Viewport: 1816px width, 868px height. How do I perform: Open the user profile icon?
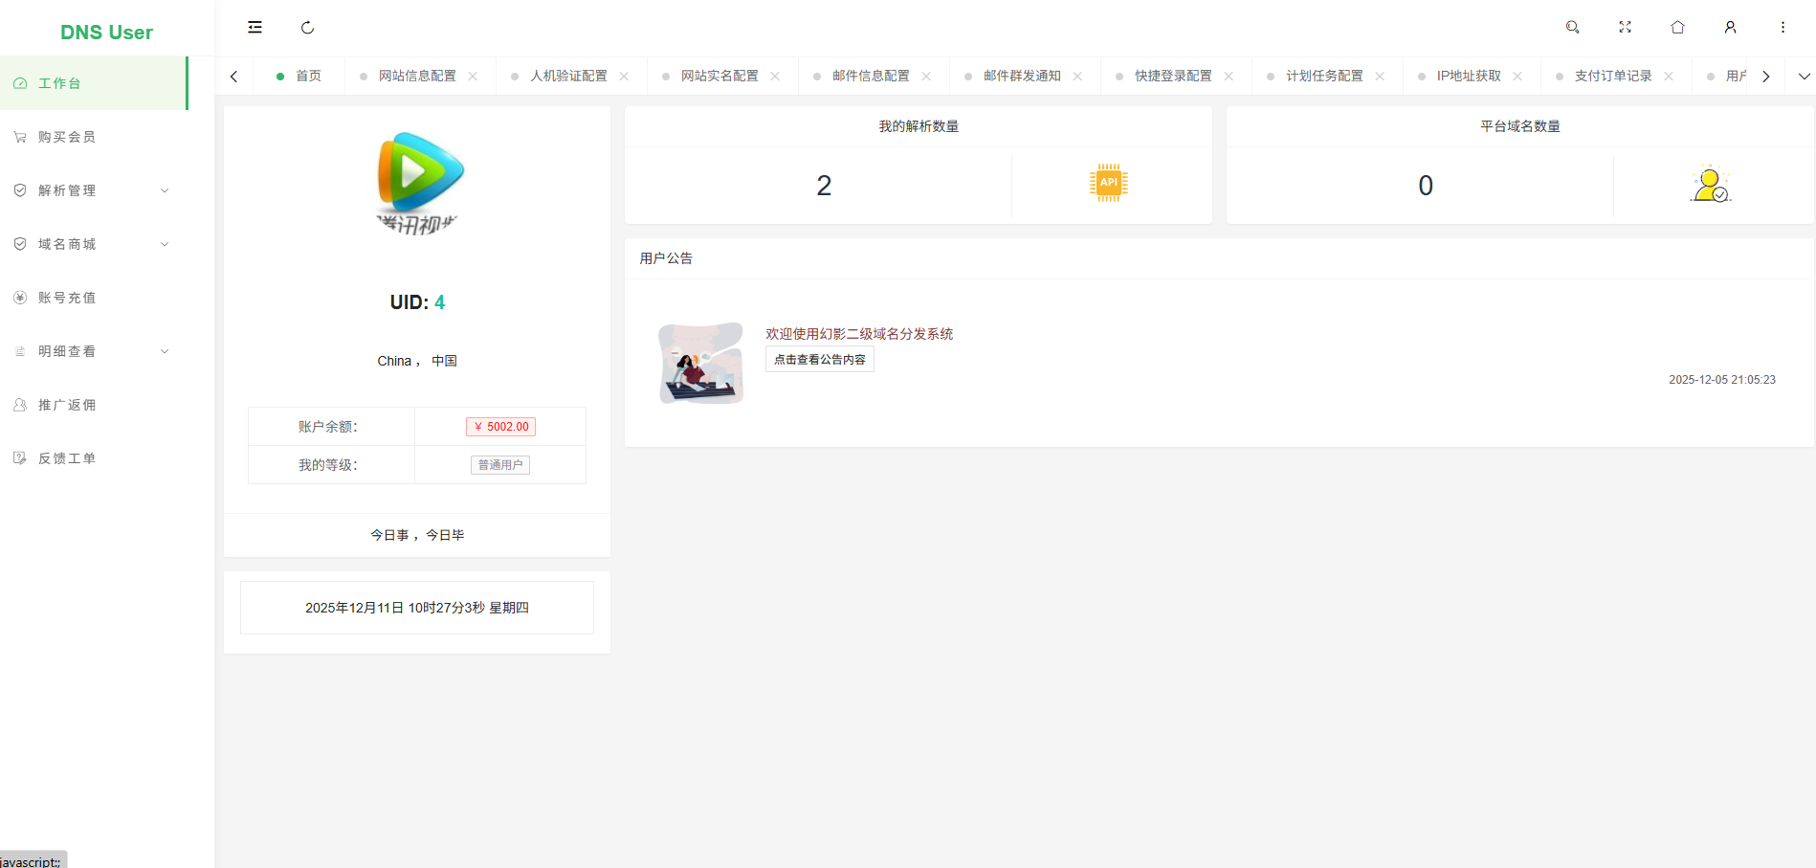pyautogui.click(x=1730, y=28)
